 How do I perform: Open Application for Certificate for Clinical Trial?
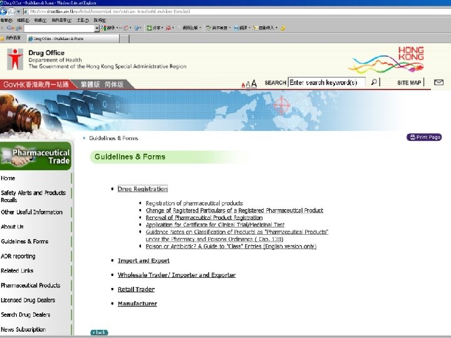point(215,225)
